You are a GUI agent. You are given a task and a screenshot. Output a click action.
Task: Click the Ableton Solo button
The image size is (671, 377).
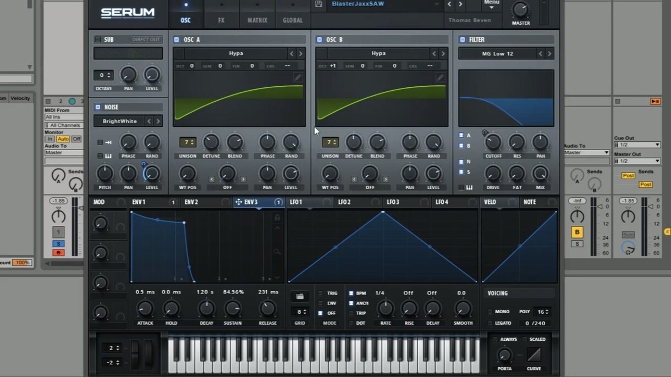point(628,235)
